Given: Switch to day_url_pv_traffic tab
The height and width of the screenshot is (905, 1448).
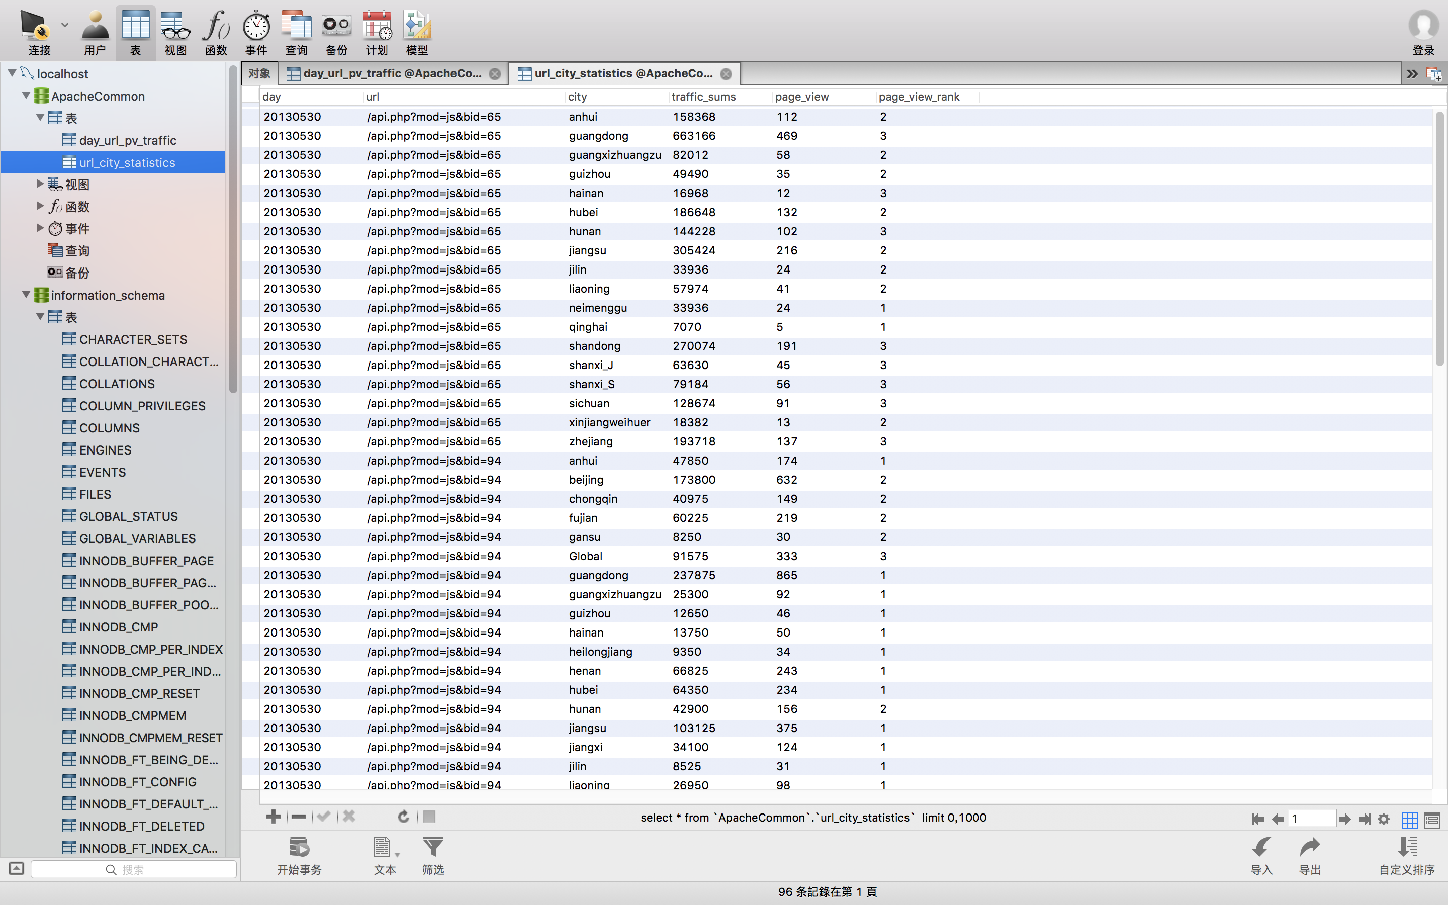Looking at the screenshot, I should click(x=392, y=73).
